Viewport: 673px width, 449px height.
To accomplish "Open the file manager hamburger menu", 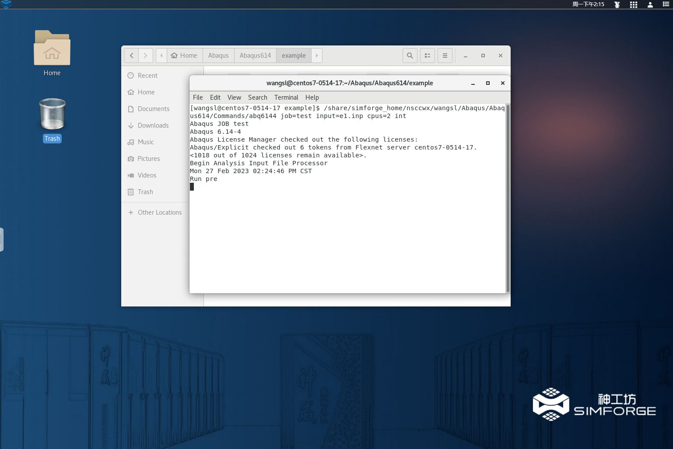I will [x=445, y=56].
